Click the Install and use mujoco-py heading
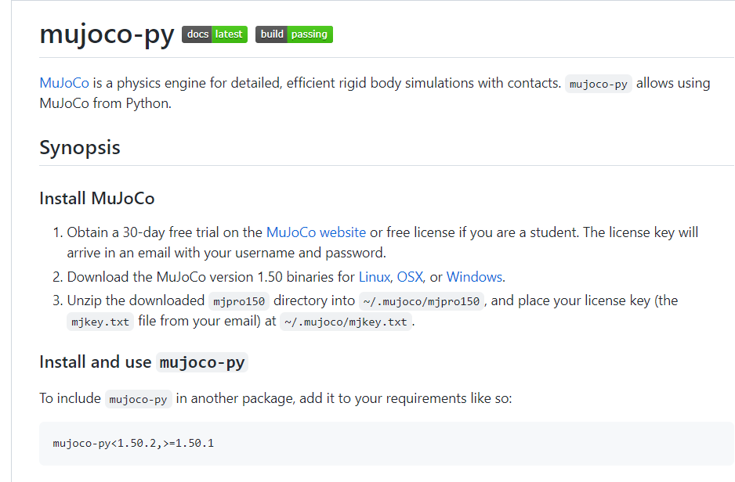The height and width of the screenshot is (482, 735). pyautogui.click(x=144, y=362)
